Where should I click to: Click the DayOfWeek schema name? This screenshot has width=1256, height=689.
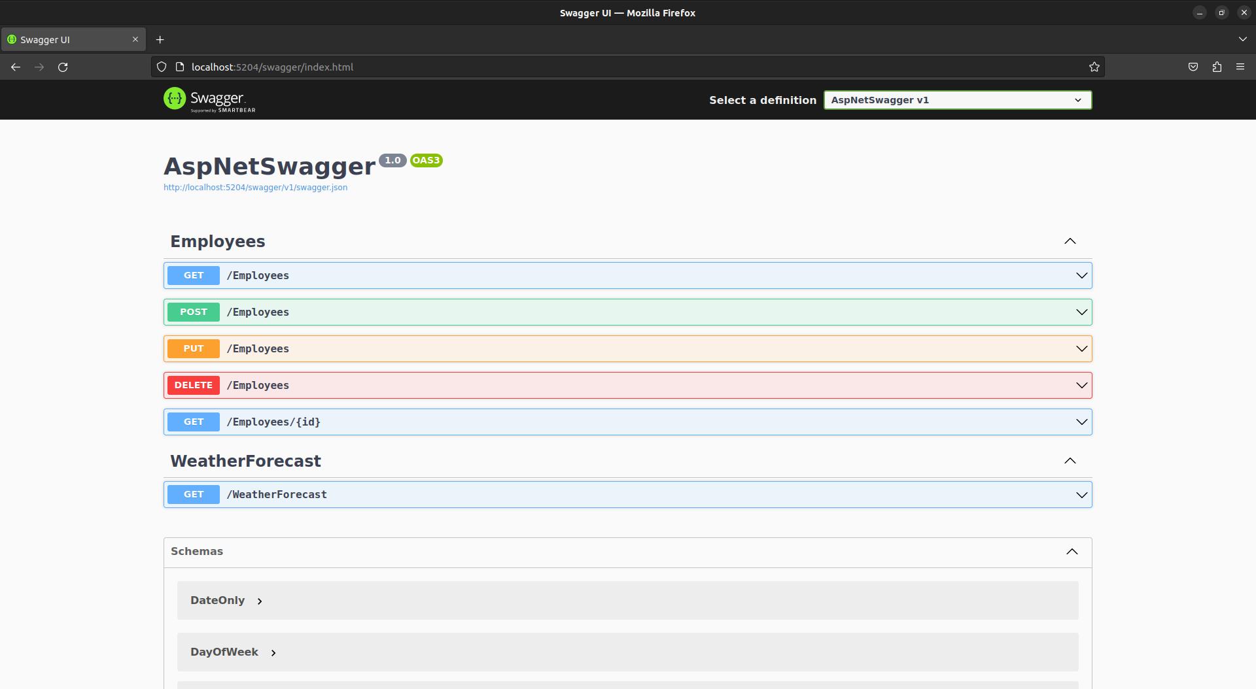click(224, 652)
